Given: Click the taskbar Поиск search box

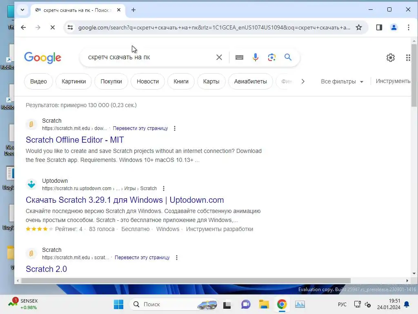Looking at the screenshot, I should point(173,304).
